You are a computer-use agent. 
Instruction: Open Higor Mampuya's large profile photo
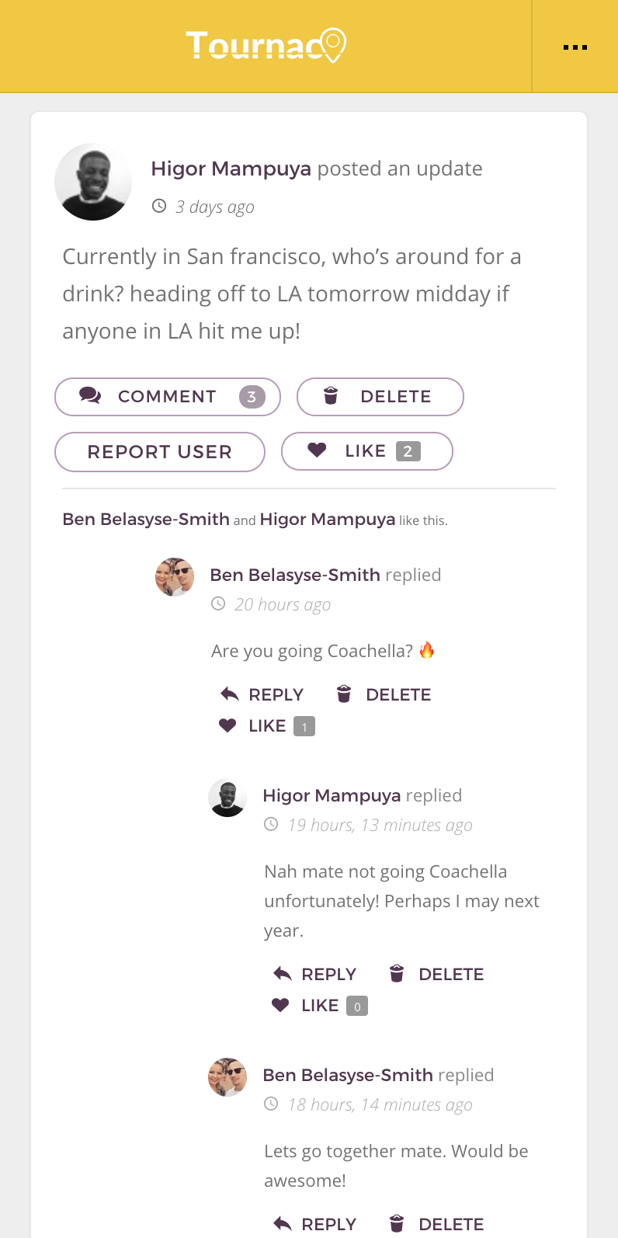(x=93, y=182)
